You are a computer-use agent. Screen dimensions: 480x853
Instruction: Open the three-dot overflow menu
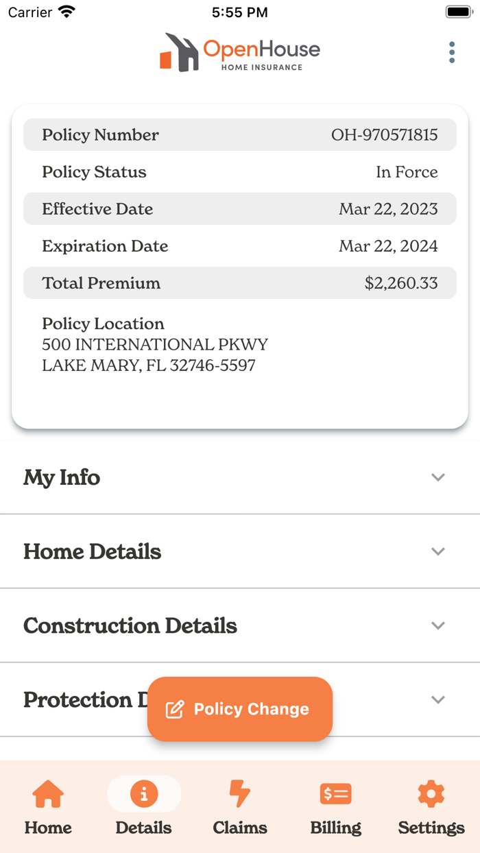click(x=452, y=52)
